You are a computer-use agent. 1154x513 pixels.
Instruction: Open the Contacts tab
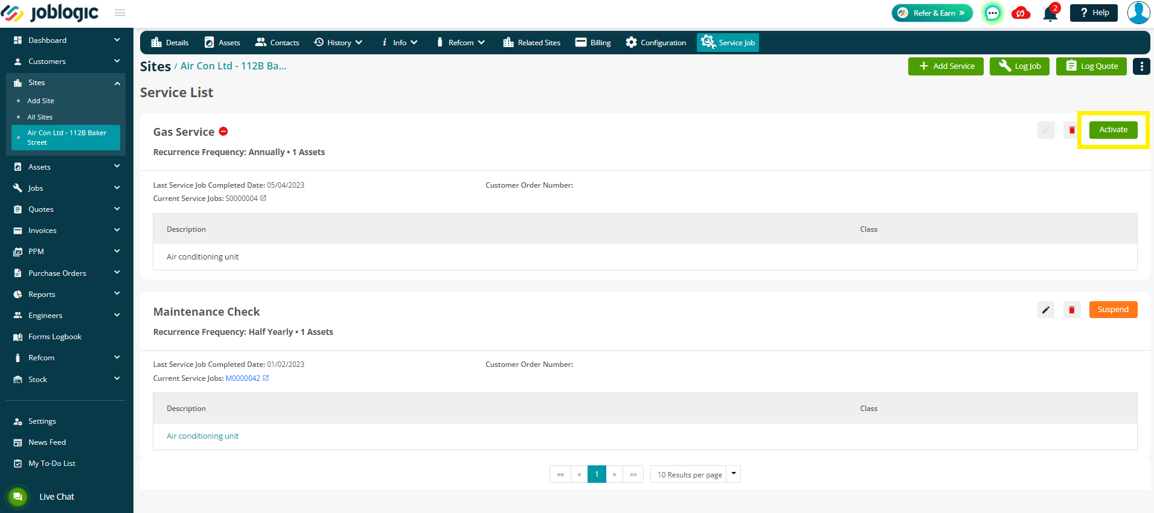tap(277, 42)
